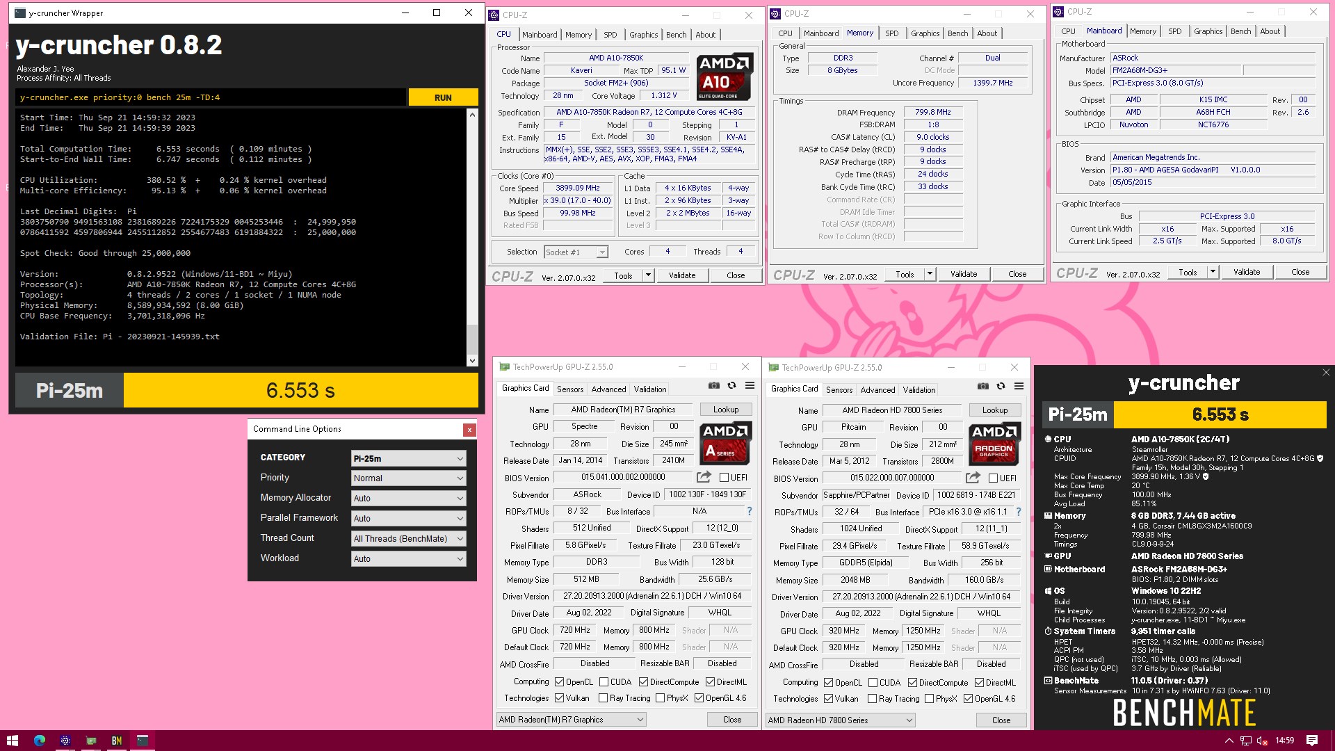Toggle OpenCL checkbox in R7 GPU-Z
The width and height of the screenshot is (1335, 751).
pos(560,682)
